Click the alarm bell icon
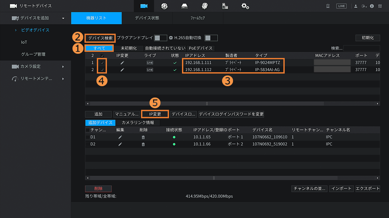 [x=328, y=6]
